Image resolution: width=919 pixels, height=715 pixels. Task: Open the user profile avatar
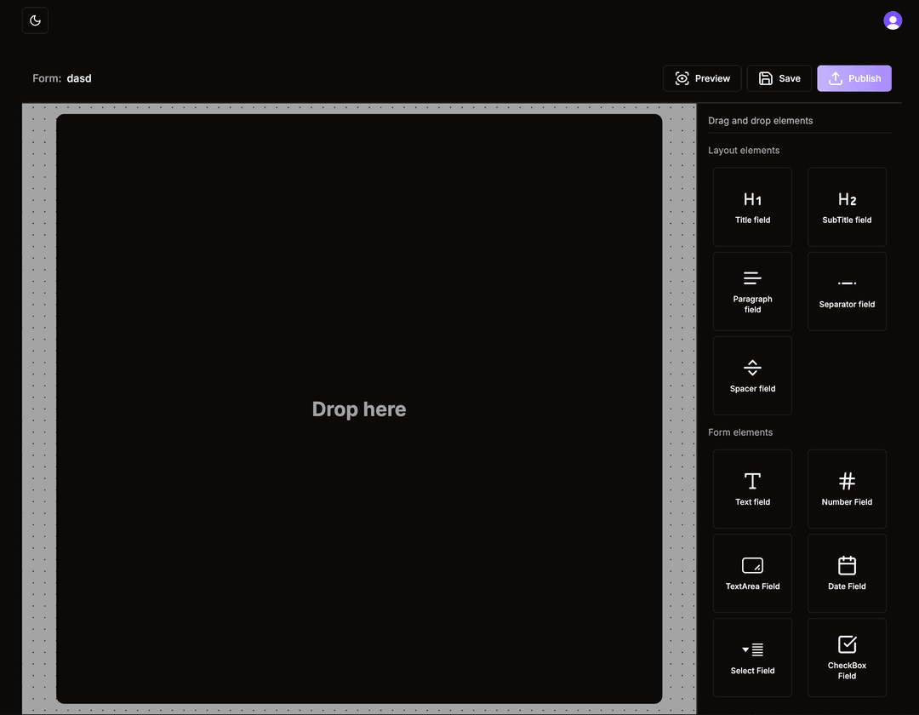892,20
